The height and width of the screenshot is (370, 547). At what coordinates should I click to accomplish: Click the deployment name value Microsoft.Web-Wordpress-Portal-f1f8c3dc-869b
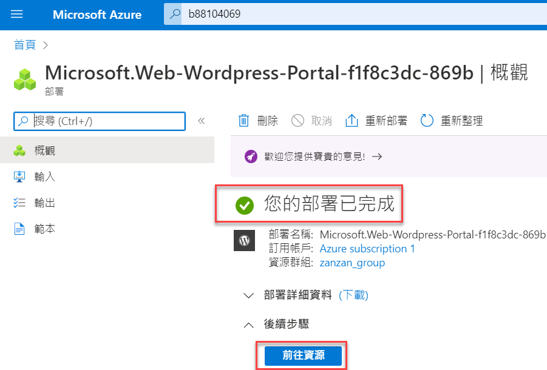[433, 235]
